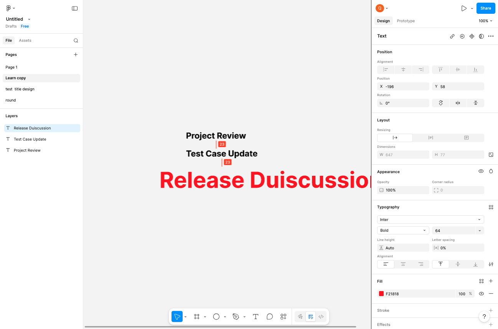Click the link icon in Text header

(x=452, y=36)
